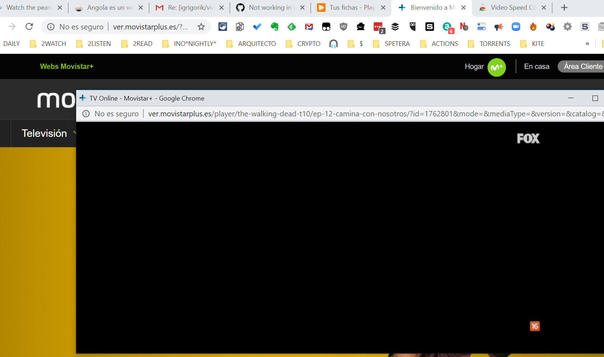Open the uBlock Origin extension

click(x=344, y=27)
